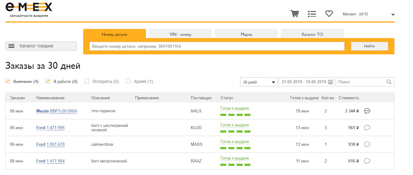
Task: Click the болт металлический description
Action: click(x=109, y=161)
